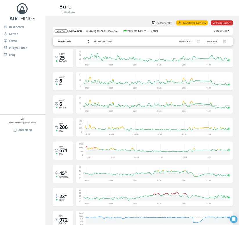The image size is (239, 225).
Task: Click the humidity droplet icon
Action: coord(57,173)
